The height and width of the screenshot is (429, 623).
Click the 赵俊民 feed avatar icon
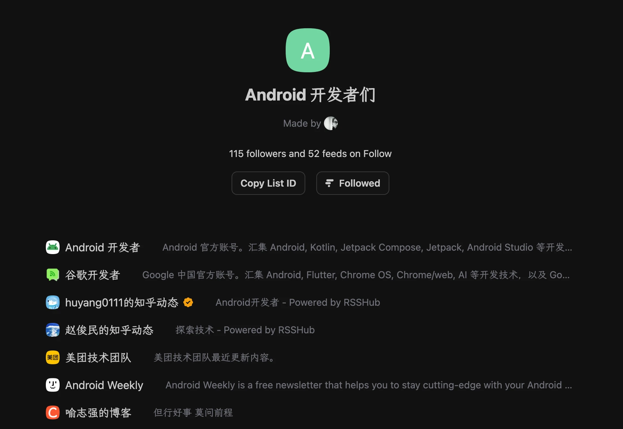[x=53, y=330]
